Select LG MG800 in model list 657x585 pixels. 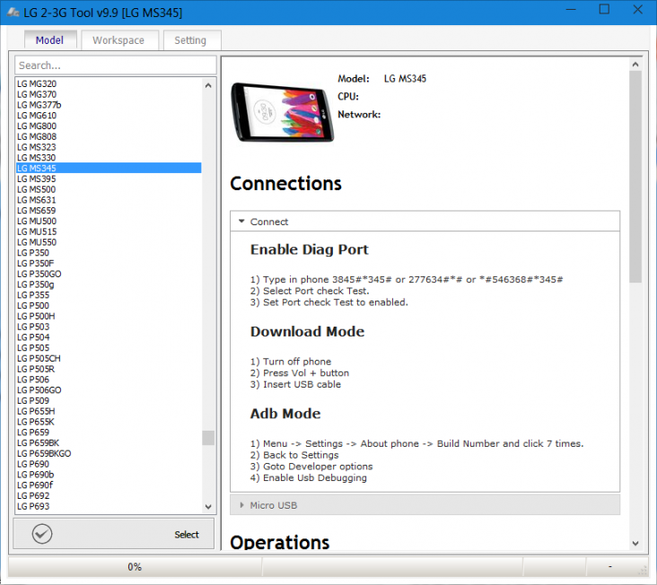pyautogui.click(x=109, y=126)
